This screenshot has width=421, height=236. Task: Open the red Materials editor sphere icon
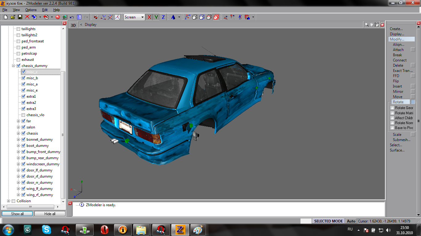(x=58, y=17)
